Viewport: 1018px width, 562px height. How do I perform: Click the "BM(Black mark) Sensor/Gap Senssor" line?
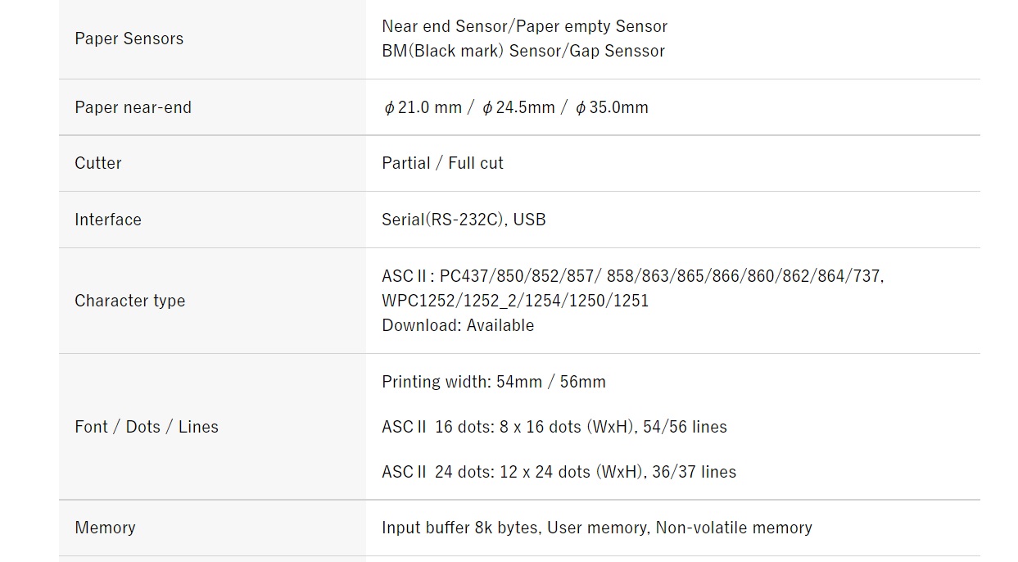(523, 51)
